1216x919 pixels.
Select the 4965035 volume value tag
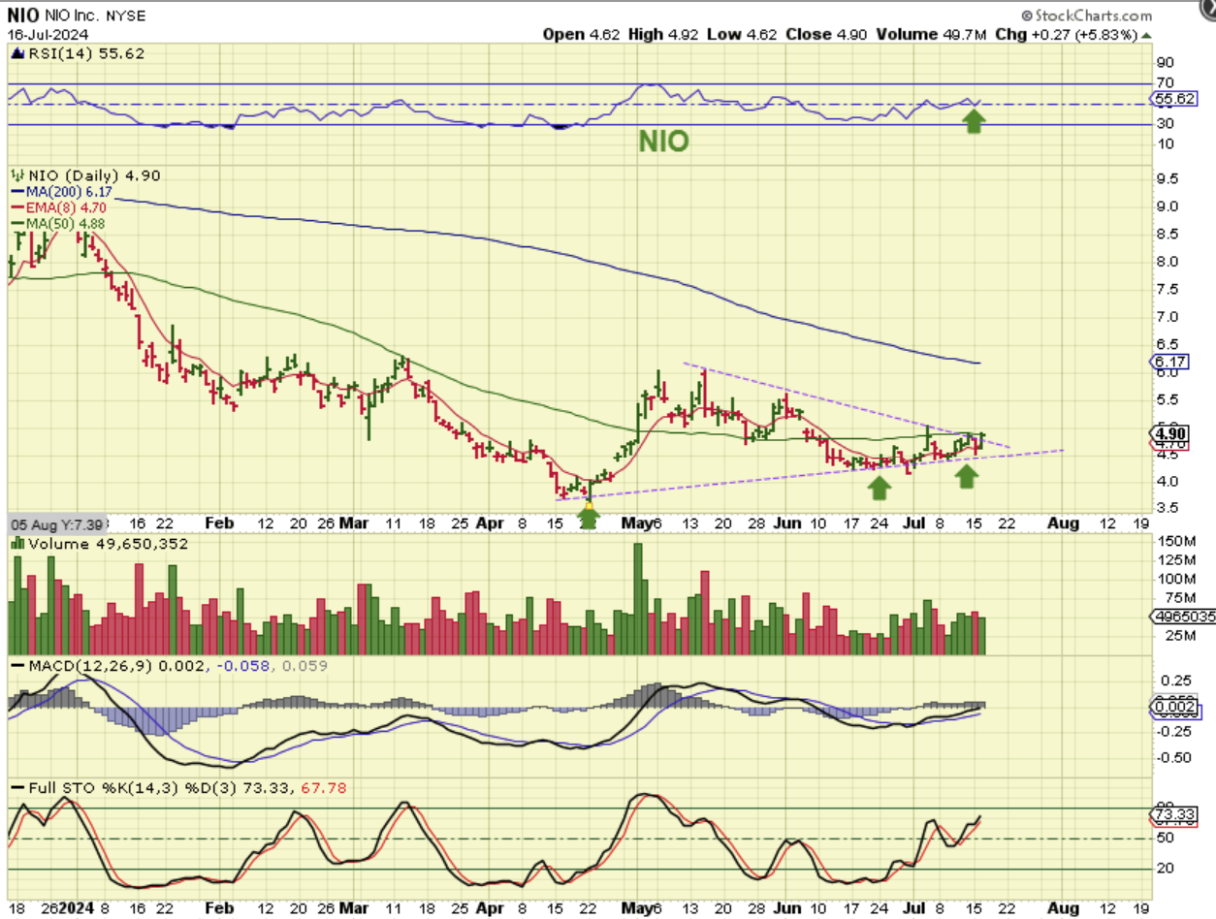(x=1181, y=617)
